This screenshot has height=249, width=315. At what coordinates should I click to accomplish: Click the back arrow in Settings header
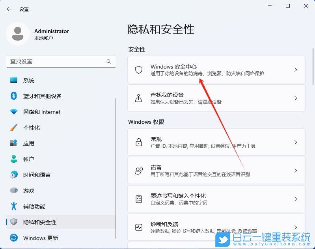coord(9,9)
